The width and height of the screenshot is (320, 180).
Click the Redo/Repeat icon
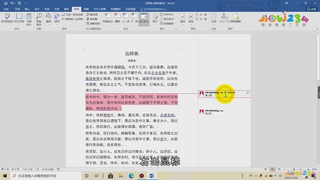[19, 3]
